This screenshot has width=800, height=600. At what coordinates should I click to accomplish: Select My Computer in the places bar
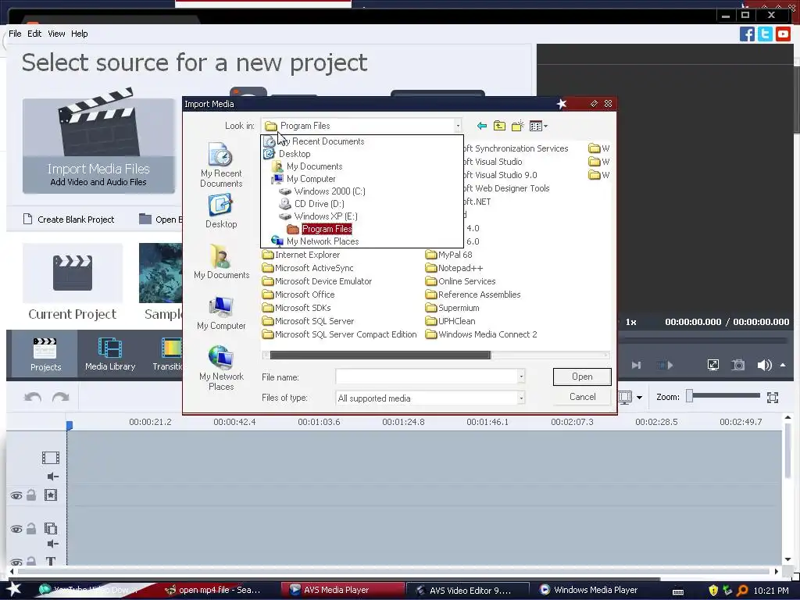click(221, 312)
